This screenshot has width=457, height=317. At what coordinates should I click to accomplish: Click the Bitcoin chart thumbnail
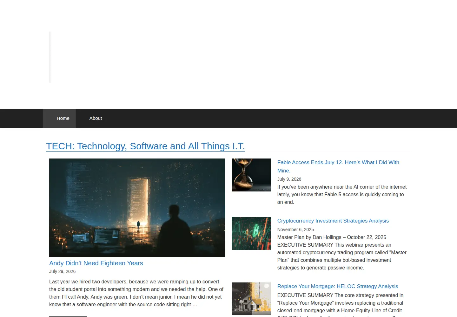click(251, 233)
